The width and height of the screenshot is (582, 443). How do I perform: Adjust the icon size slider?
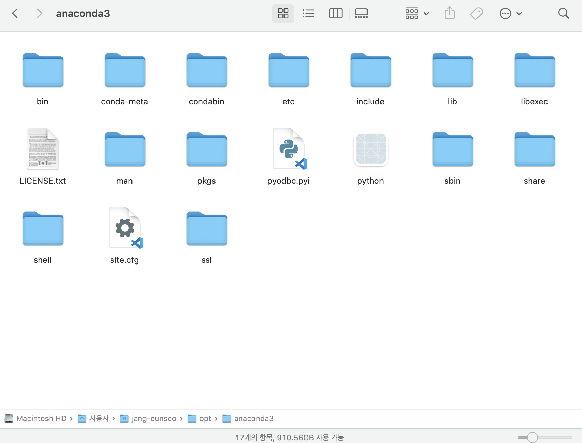532,437
